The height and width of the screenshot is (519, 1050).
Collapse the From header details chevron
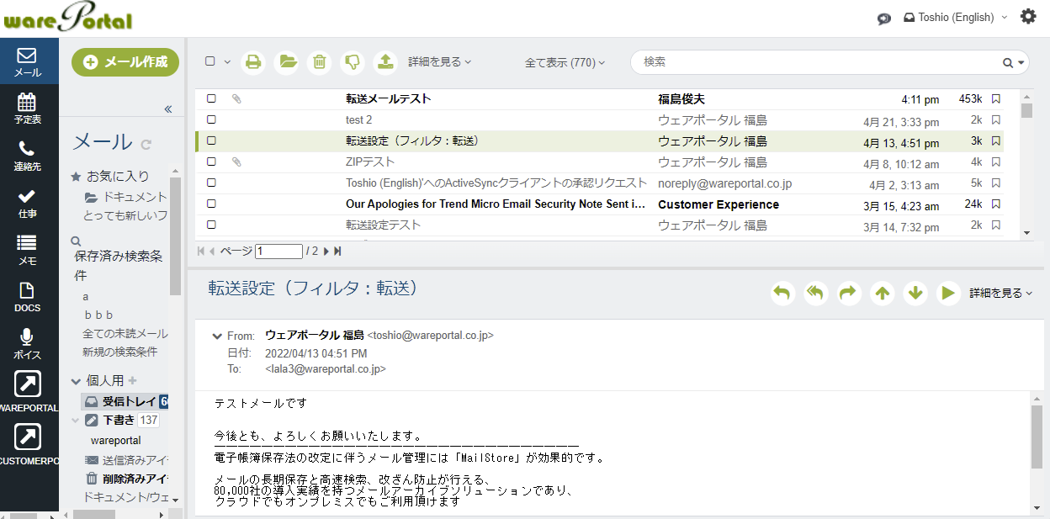218,336
